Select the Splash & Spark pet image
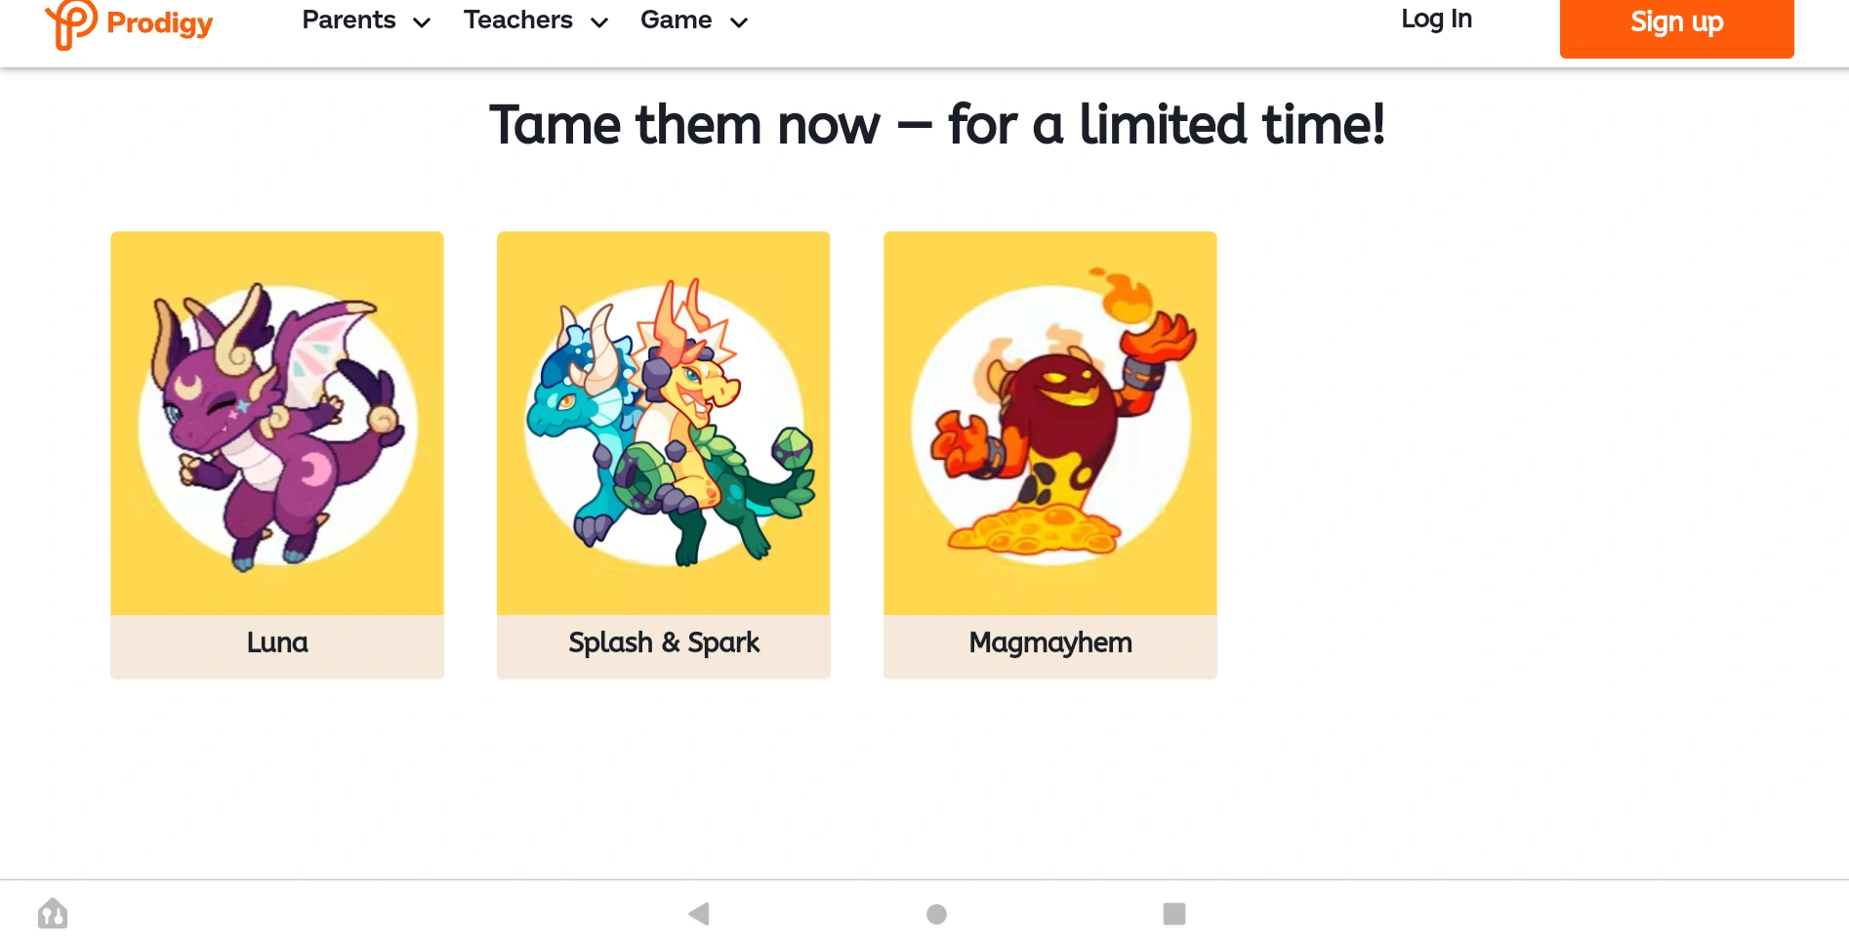The image size is (1849, 949). coord(664,424)
